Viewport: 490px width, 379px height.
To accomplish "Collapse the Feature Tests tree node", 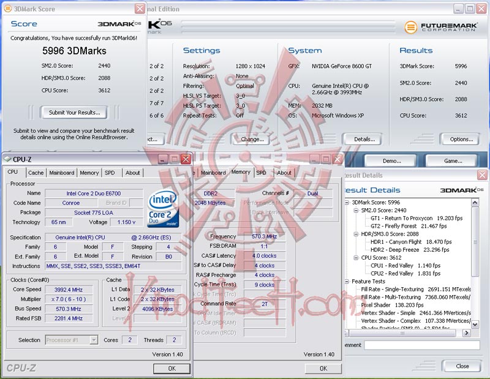I will [347, 282].
